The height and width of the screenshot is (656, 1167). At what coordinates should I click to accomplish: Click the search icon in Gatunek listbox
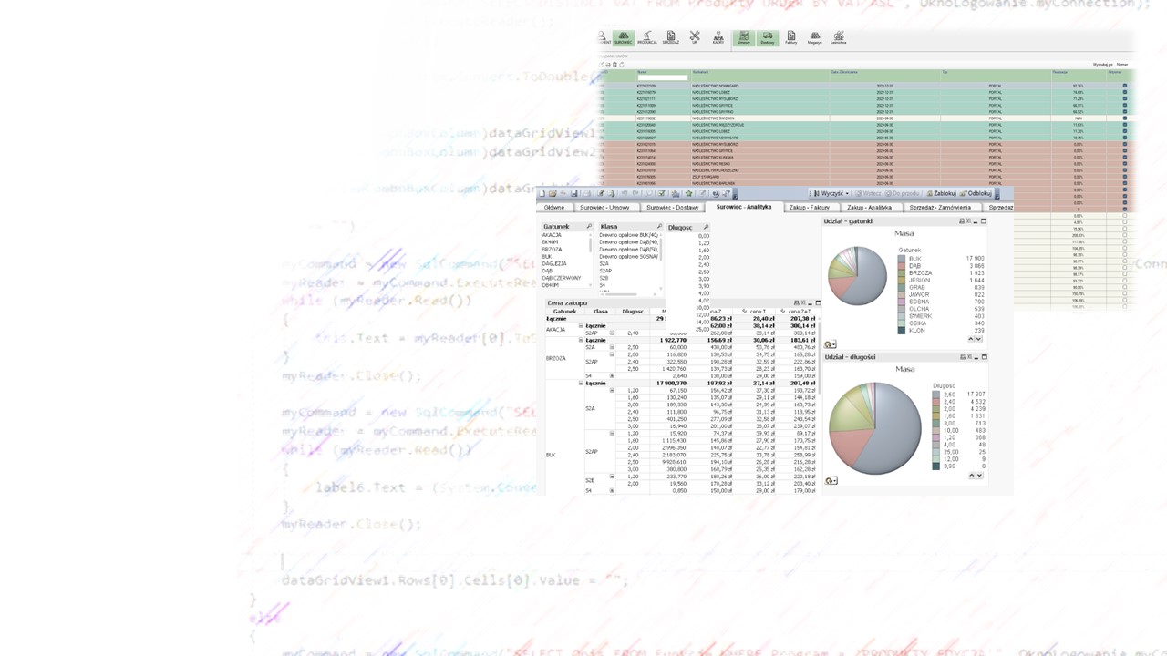point(589,226)
